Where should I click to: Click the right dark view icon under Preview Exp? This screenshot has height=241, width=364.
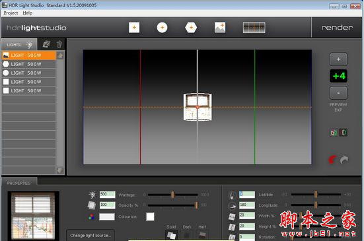344,133
